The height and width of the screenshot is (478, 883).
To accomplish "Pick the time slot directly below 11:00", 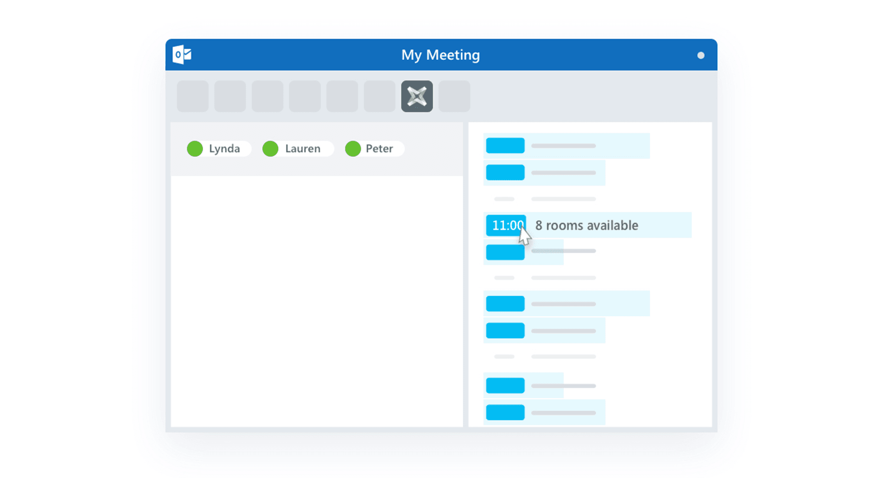I will point(505,252).
